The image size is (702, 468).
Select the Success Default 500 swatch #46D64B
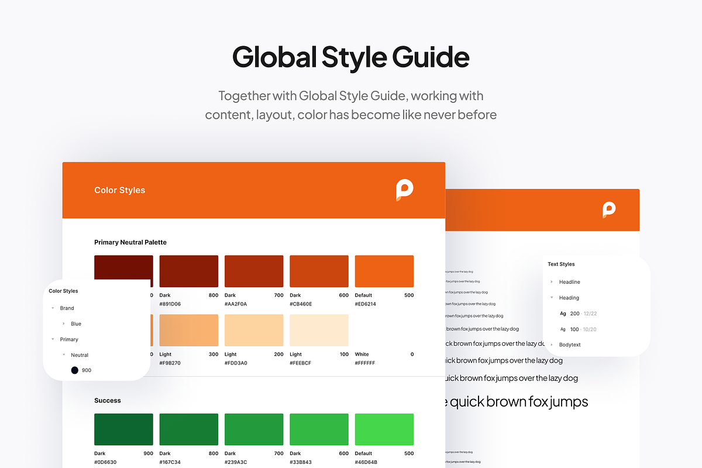click(x=384, y=429)
